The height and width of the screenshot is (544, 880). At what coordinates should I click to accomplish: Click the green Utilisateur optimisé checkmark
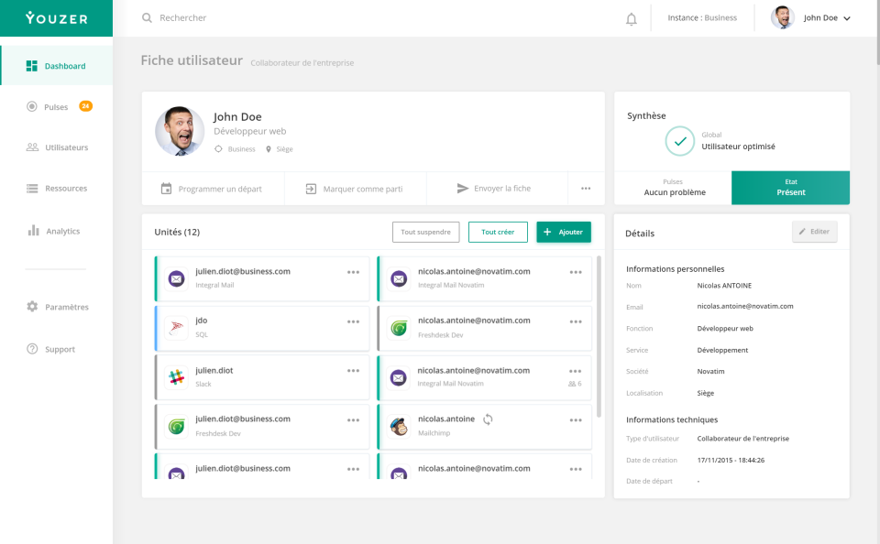click(x=679, y=142)
